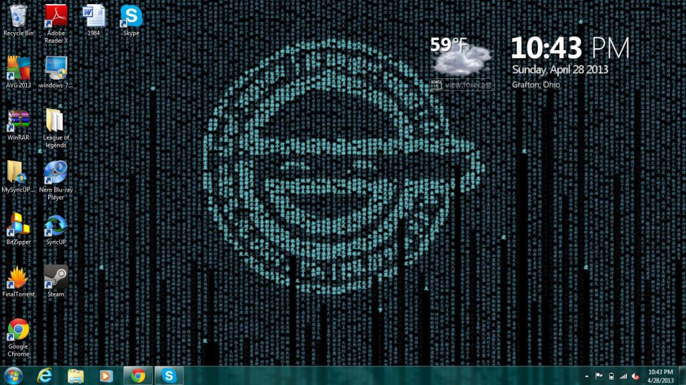Launch Adobe Reader X shortcut
This screenshot has height=385, width=686.
coord(56,24)
